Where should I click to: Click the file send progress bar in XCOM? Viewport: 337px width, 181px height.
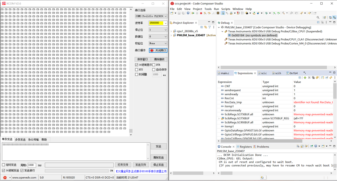click(77, 171)
